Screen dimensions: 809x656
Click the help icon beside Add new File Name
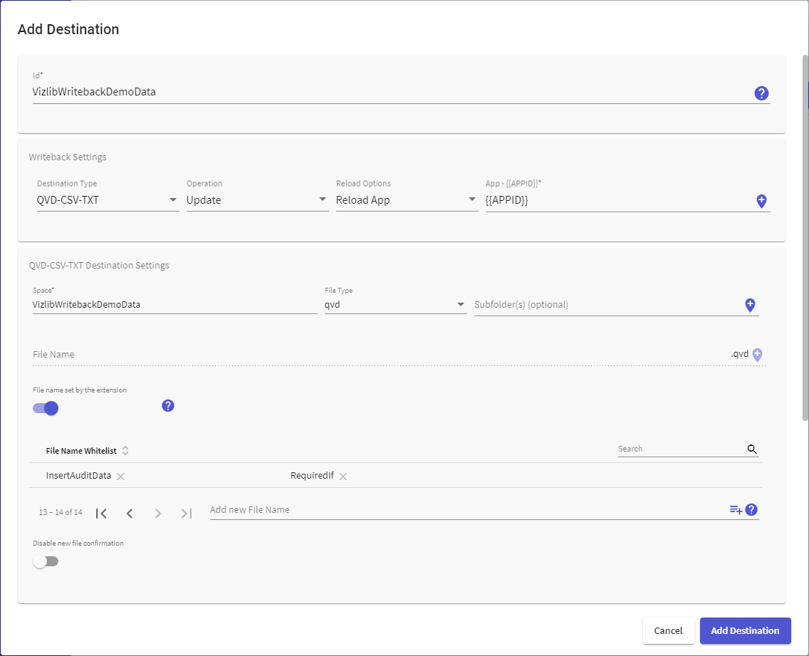tap(751, 510)
